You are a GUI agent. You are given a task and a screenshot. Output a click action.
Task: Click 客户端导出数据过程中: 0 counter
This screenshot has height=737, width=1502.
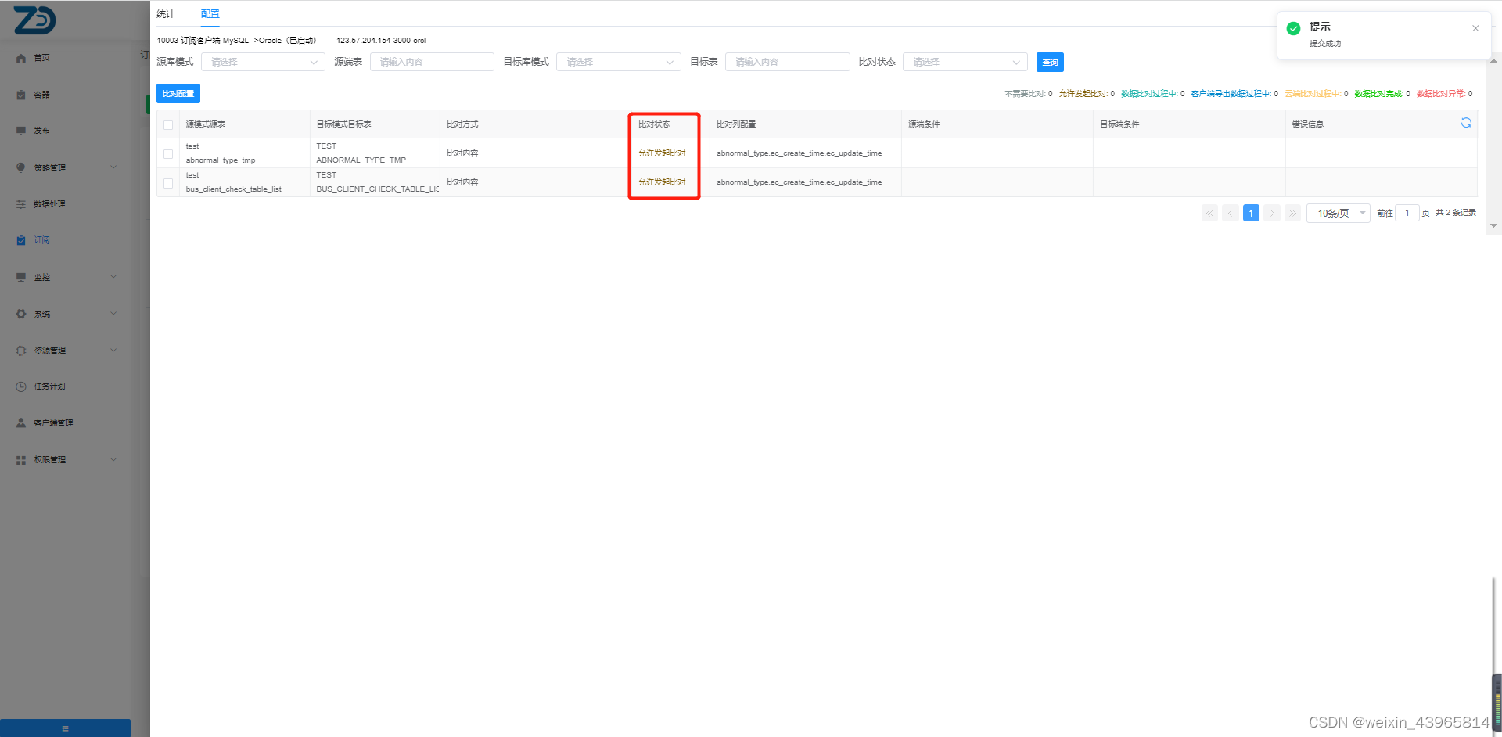coord(1234,94)
